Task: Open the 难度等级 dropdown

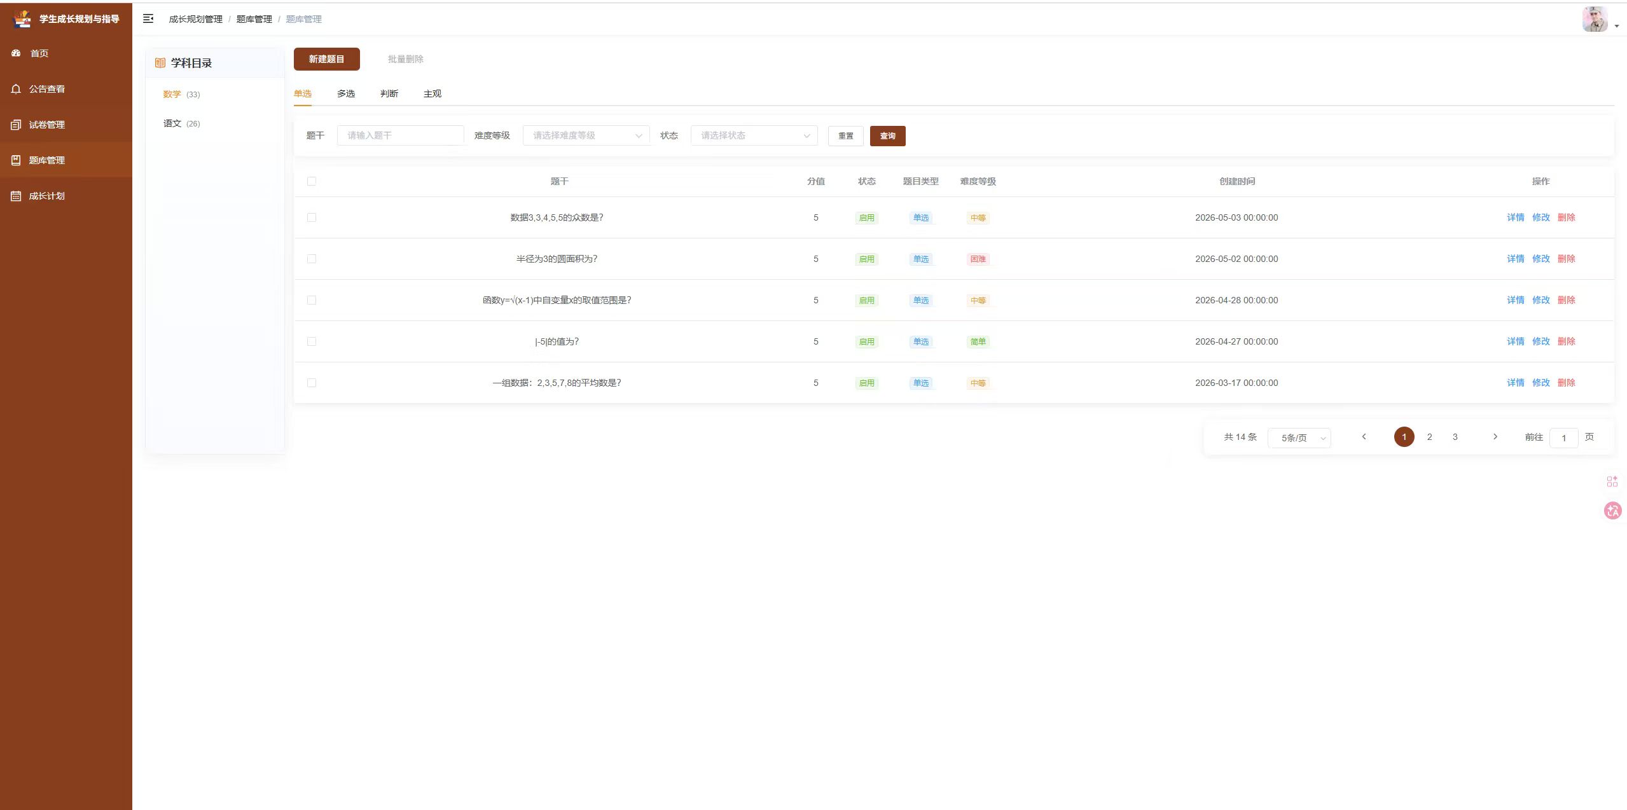Action: point(586,135)
